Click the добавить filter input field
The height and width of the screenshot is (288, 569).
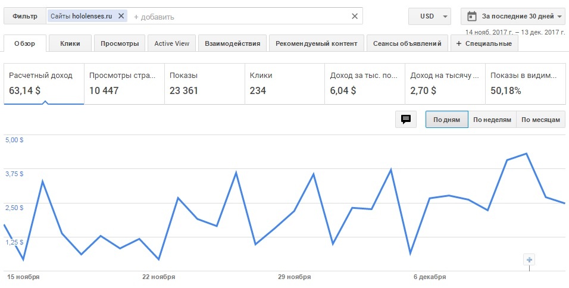[238, 17]
